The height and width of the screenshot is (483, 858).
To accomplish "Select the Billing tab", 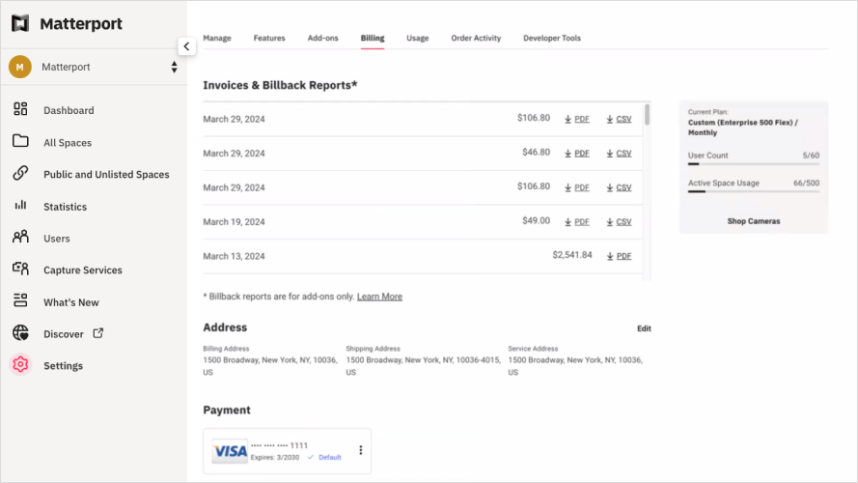I will tap(373, 39).
